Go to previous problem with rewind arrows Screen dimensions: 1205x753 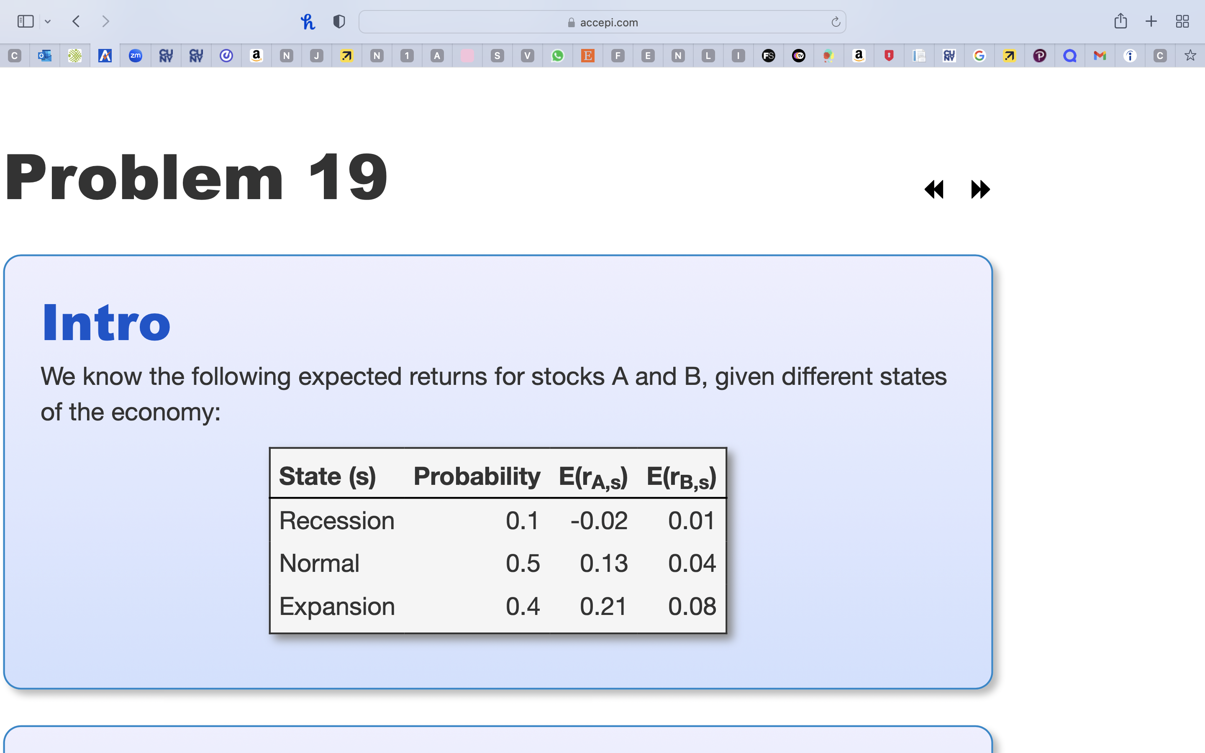[x=933, y=189]
